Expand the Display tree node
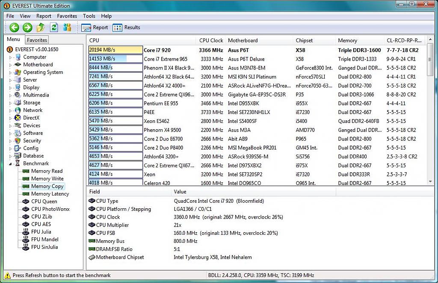This screenshot has width=438, height=283. [x=10, y=88]
